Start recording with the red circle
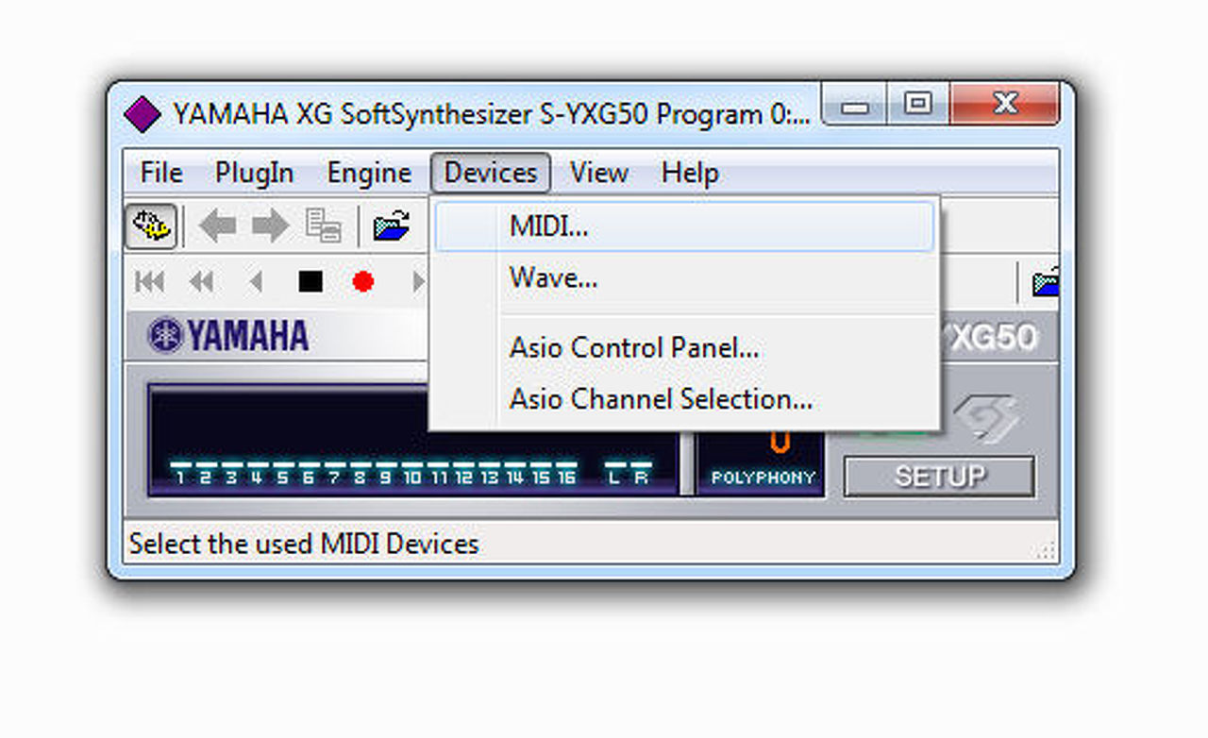The width and height of the screenshot is (1208, 738). point(363,281)
